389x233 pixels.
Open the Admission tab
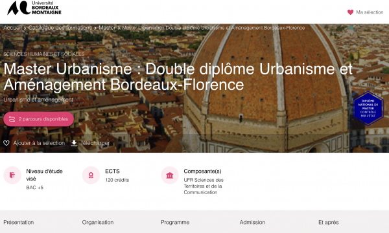pyautogui.click(x=253, y=223)
